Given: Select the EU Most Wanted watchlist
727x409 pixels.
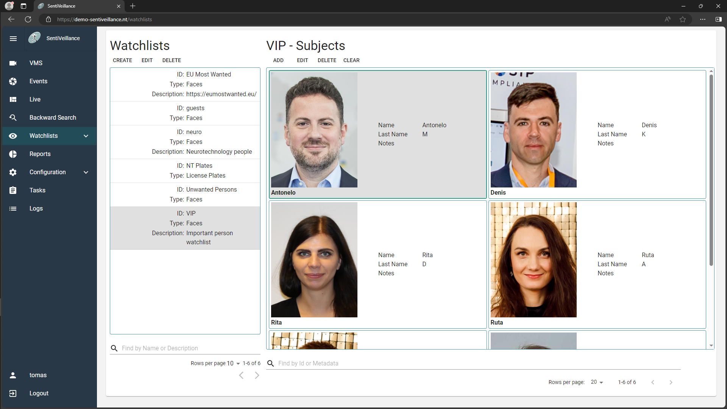Looking at the screenshot, I should point(185,84).
